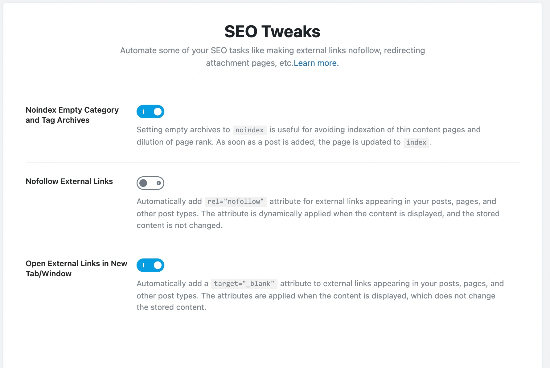Click the rel="nofollow" code snippet
Screen dimensions: 550x368
(236, 202)
